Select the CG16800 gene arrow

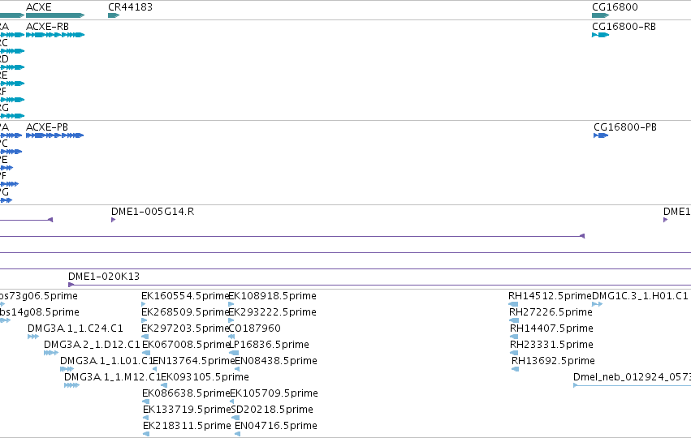click(600, 15)
